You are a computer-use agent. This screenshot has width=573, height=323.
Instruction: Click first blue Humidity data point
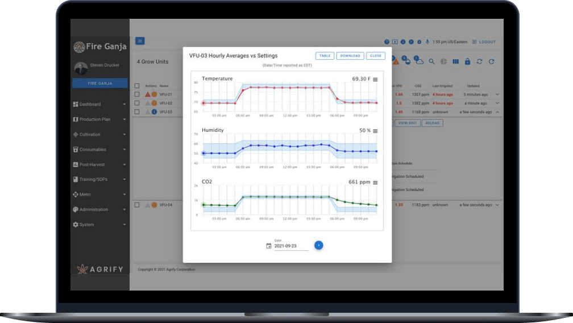[204, 153]
